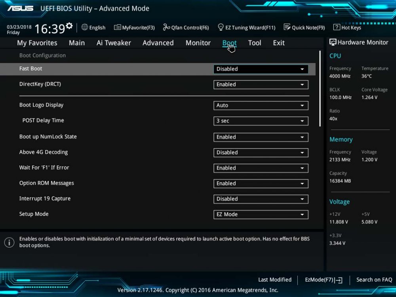Switch to the My Favorites tab
The height and width of the screenshot is (297, 396).
click(x=37, y=43)
